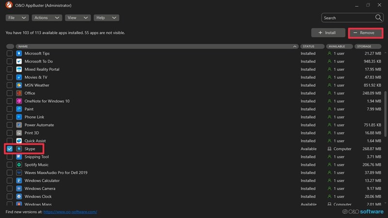Click the Waves MaxxAudio Pro name
The width and height of the screenshot is (388, 218).
[56, 172]
